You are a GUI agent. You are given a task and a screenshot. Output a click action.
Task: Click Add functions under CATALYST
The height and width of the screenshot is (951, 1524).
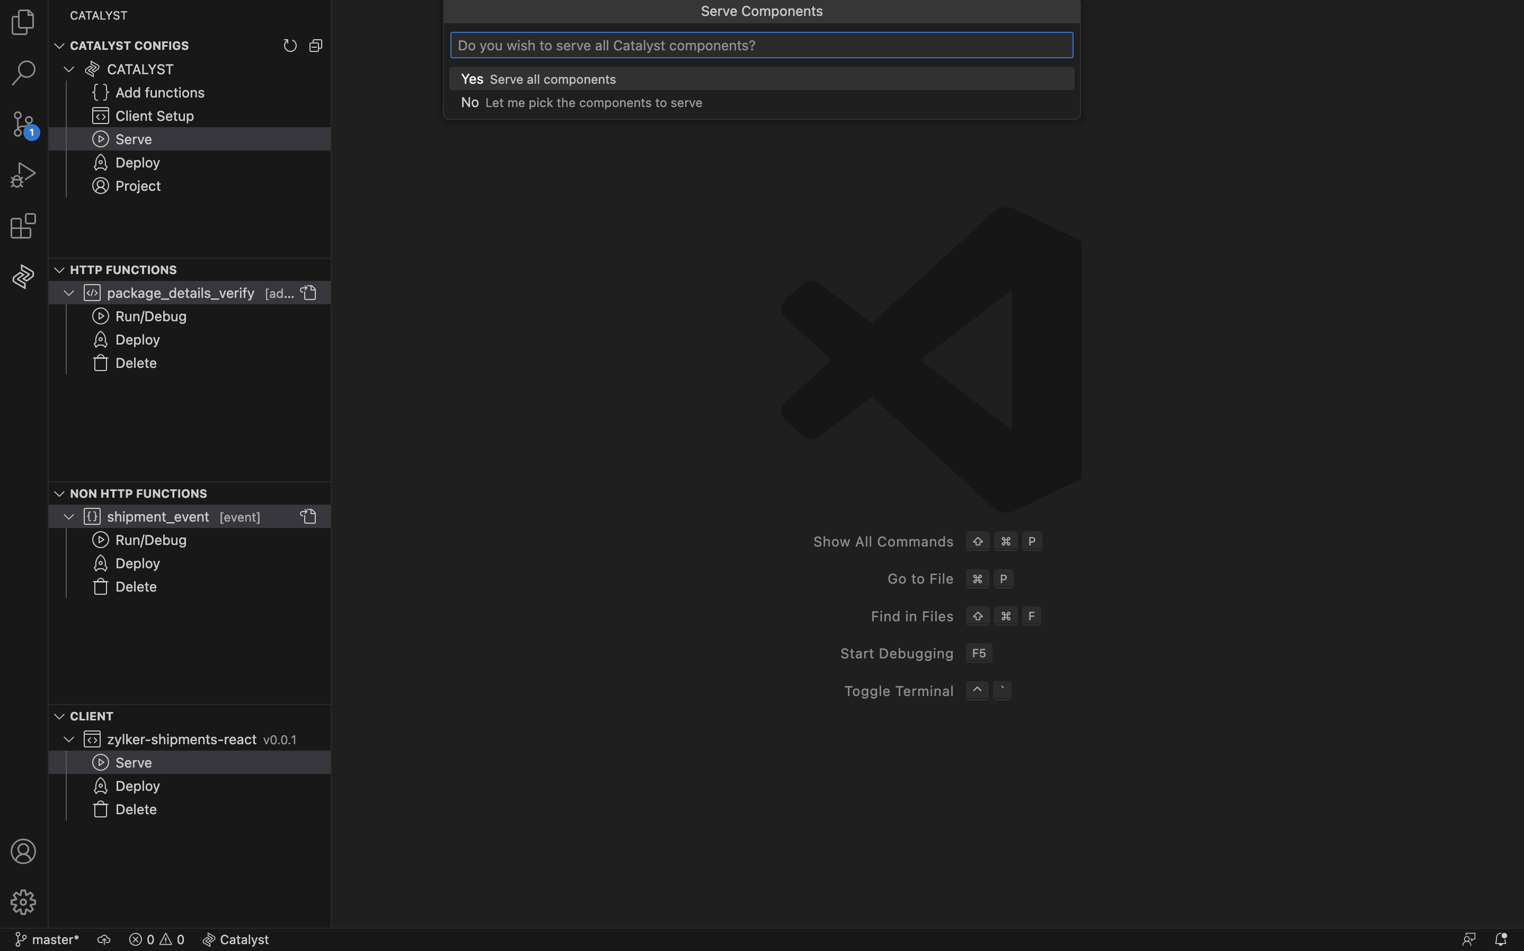point(189,92)
